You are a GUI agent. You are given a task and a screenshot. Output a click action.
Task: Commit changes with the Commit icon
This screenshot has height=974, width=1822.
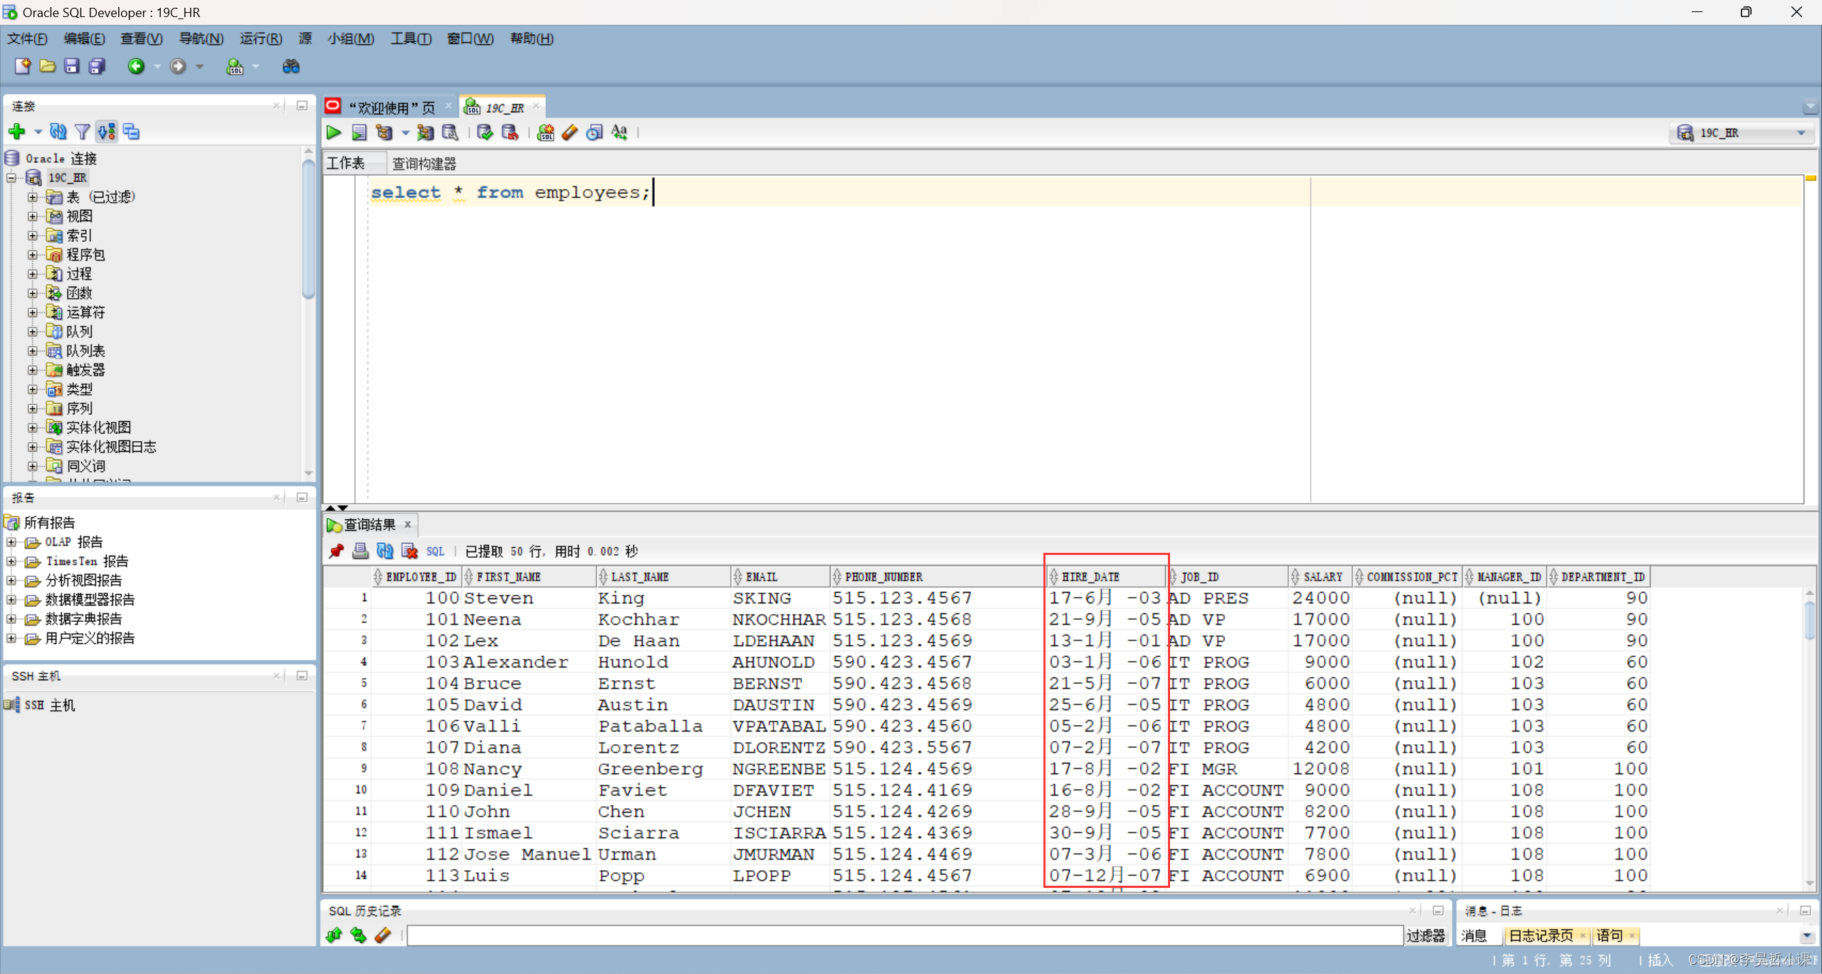tap(485, 132)
